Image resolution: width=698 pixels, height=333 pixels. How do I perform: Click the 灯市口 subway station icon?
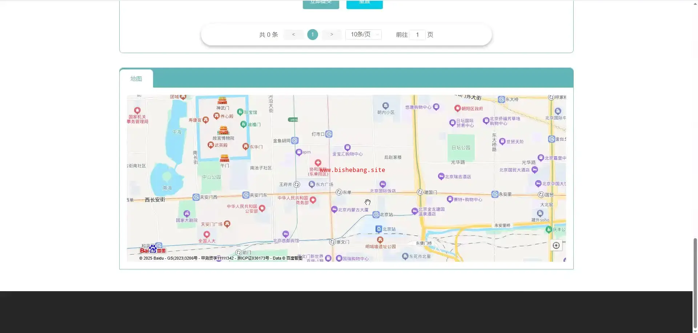[329, 134]
